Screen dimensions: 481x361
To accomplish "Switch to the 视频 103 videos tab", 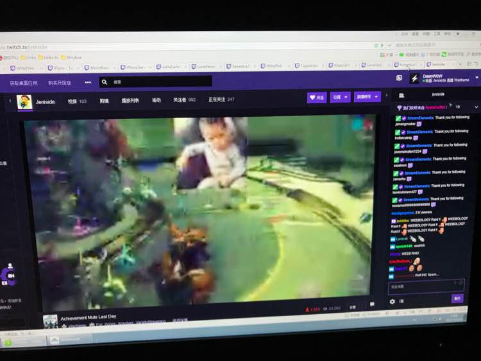I will [x=77, y=101].
